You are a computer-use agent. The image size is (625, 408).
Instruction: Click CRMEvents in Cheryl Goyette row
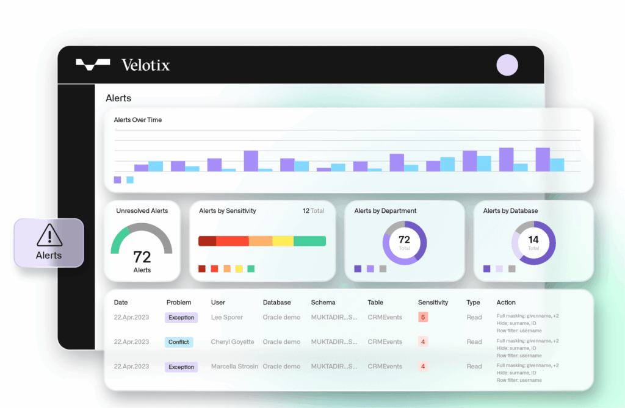[385, 342]
